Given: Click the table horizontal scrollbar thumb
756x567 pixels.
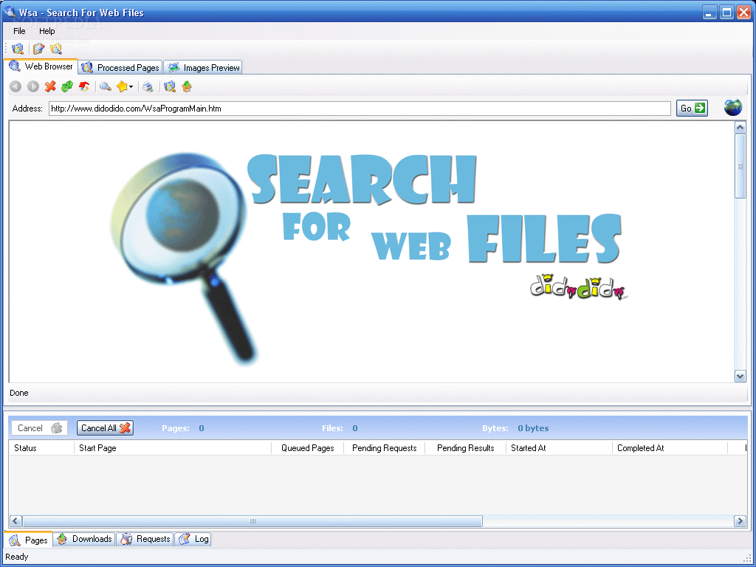Looking at the screenshot, I should (252, 521).
